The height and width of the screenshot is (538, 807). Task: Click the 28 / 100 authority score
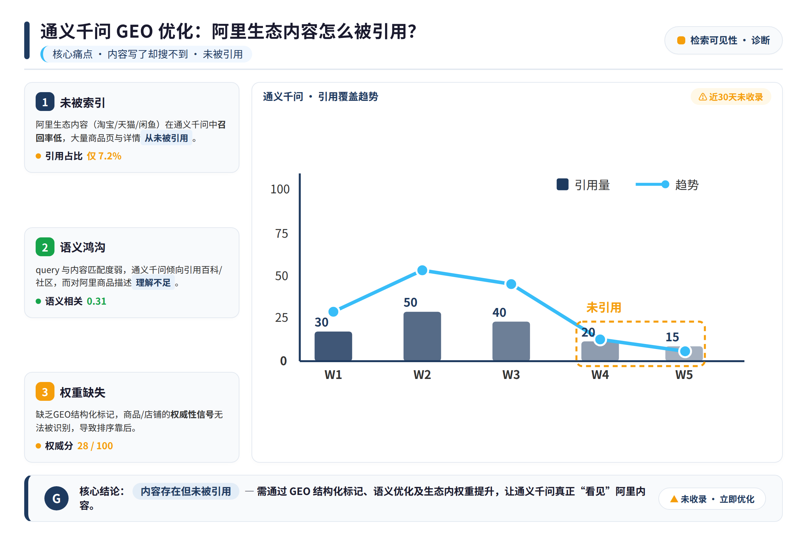click(x=95, y=446)
